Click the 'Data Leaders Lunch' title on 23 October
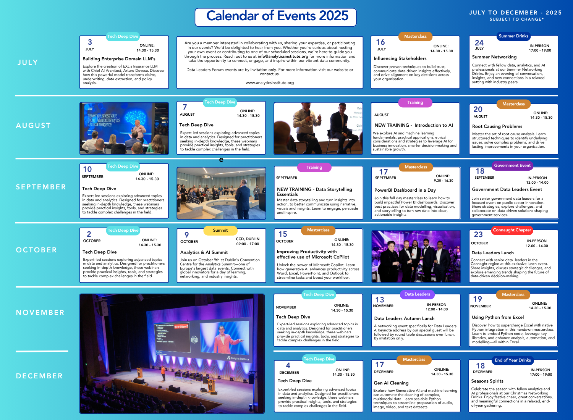Screen dimensions: 573x420 pos(492,253)
